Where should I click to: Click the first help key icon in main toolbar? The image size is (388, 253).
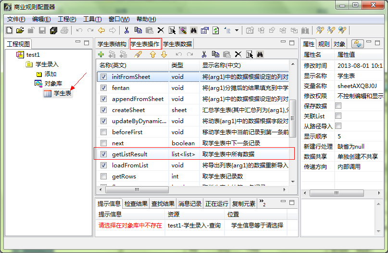pos(320,30)
